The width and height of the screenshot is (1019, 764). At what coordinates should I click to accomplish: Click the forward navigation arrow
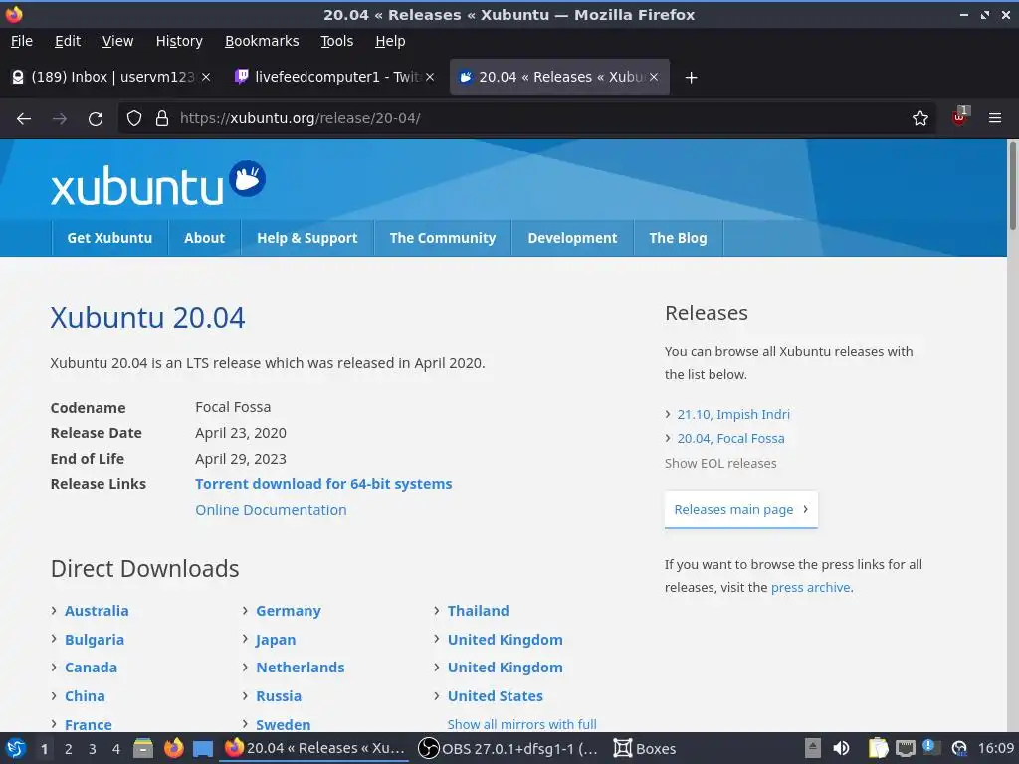tap(60, 119)
